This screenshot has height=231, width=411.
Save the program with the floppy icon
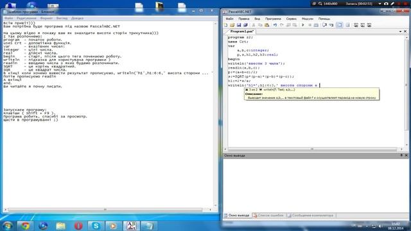point(239,25)
